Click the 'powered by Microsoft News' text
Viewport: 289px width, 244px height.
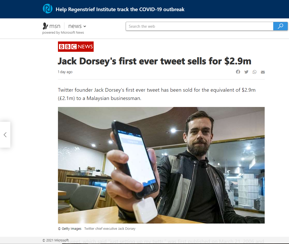[63, 32]
